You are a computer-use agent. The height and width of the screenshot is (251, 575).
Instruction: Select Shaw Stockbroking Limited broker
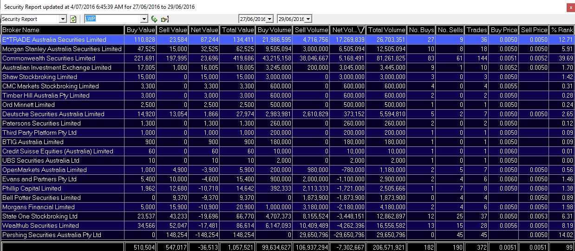pos(39,77)
